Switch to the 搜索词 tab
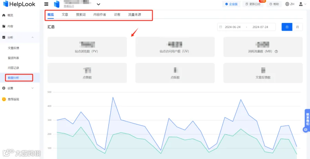The width and height of the screenshot is (310, 159). click(x=81, y=14)
